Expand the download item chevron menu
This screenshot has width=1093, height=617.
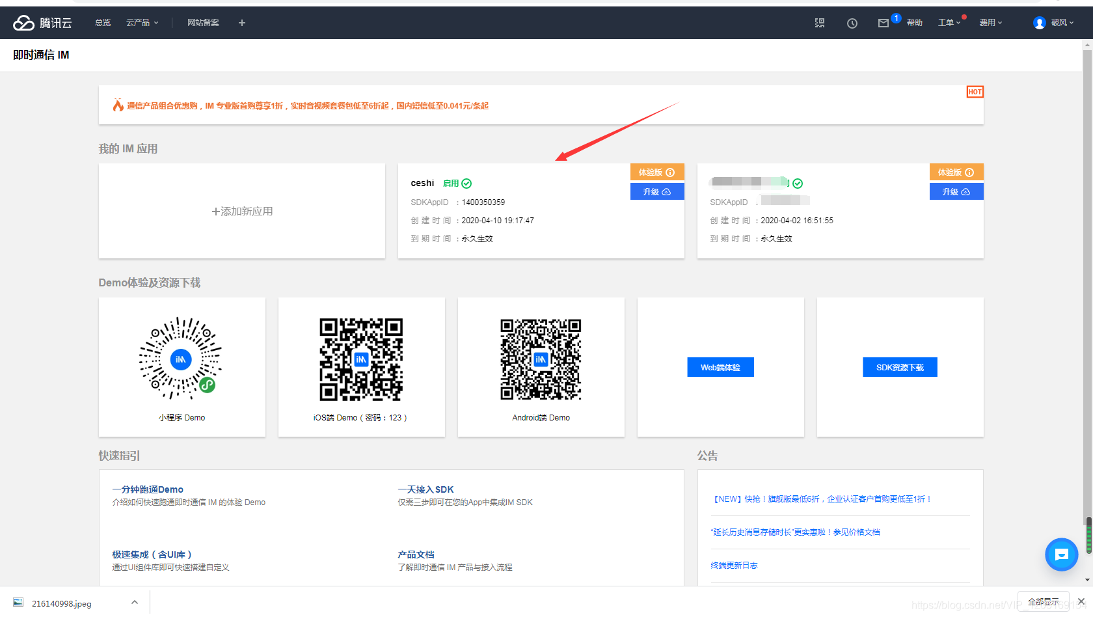pos(135,602)
